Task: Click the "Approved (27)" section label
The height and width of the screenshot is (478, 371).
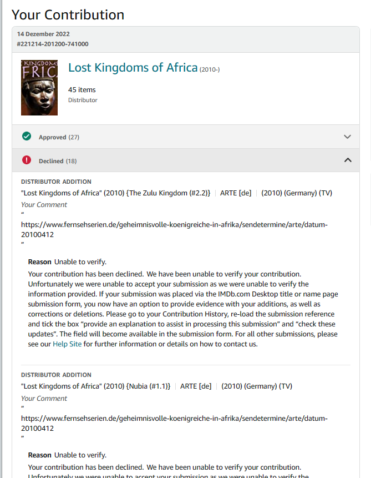Action: tap(59, 137)
